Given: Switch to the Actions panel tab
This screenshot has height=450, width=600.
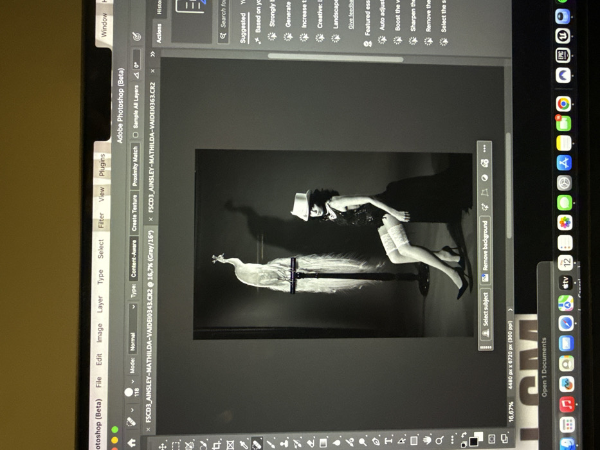Looking at the screenshot, I should click(x=159, y=33).
